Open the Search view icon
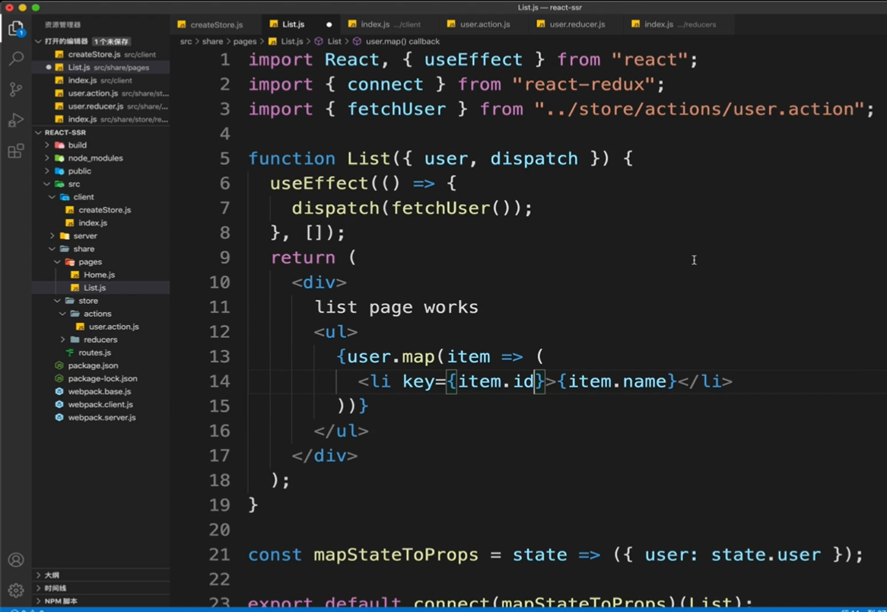The height and width of the screenshot is (612, 887). (x=16, y=59)
